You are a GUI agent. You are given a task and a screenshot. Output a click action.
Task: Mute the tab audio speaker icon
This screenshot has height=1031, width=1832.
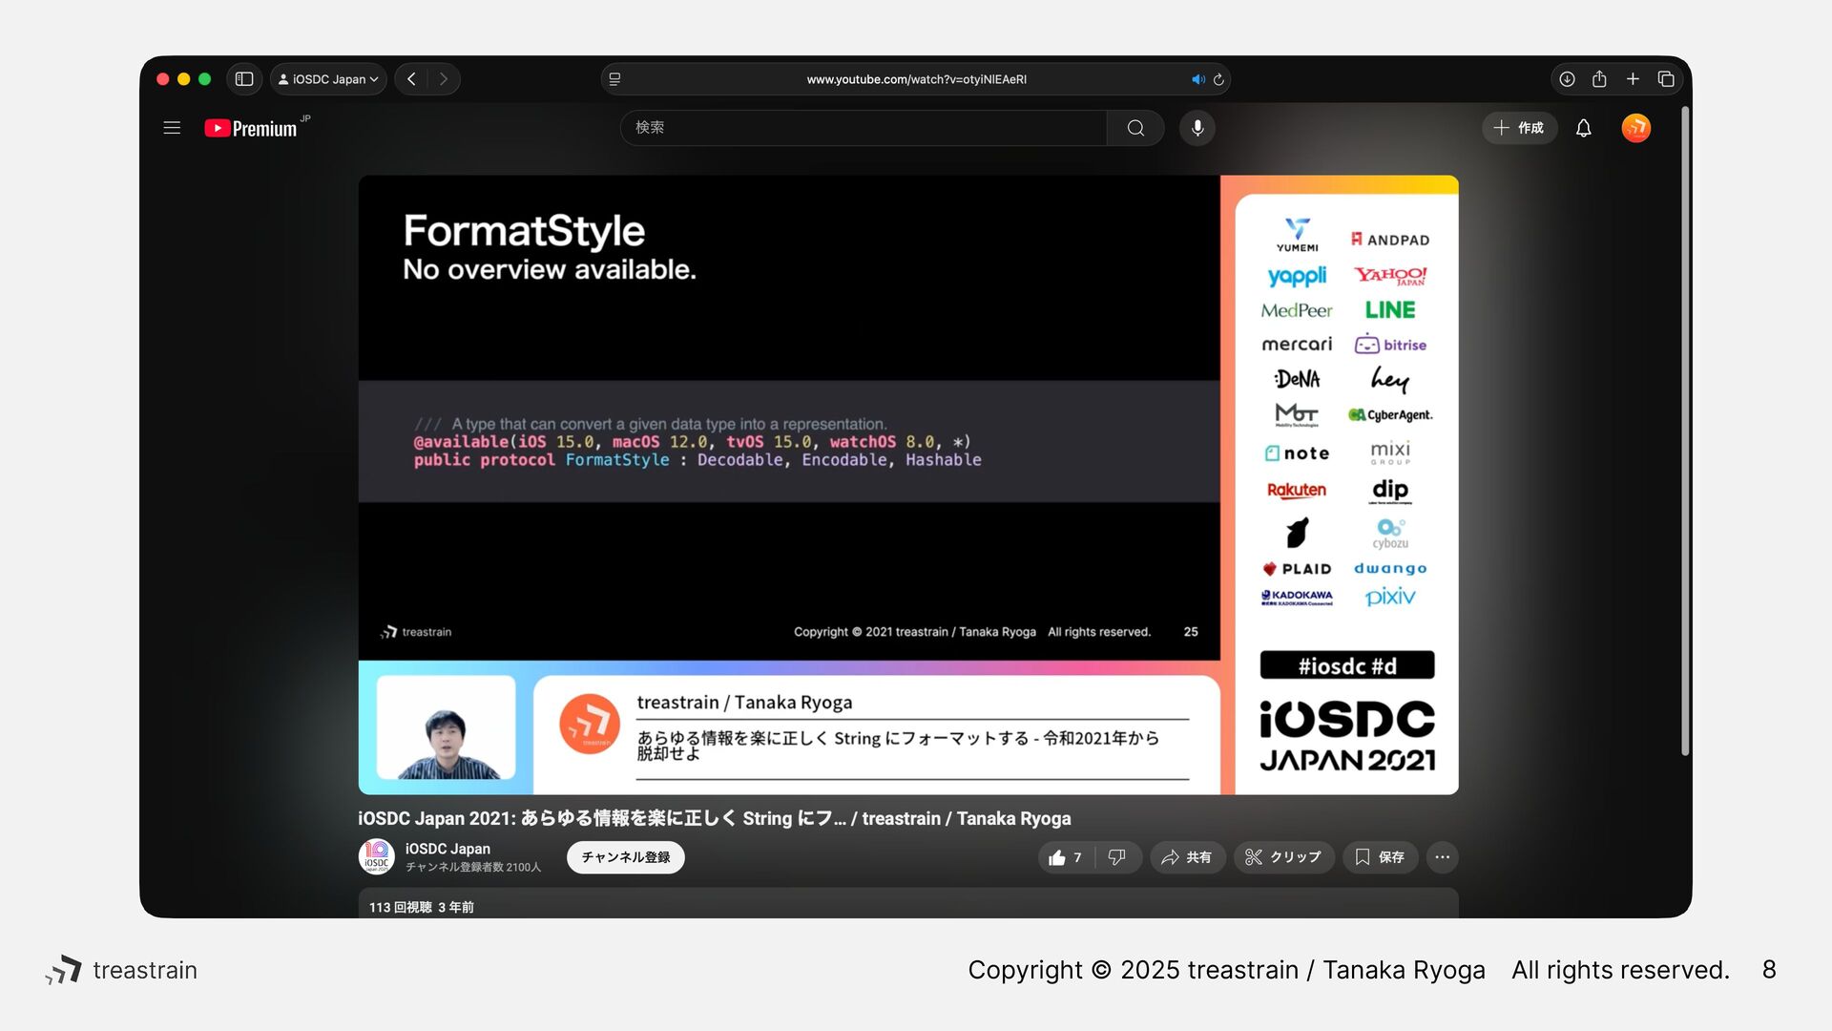coord(1197,79)
